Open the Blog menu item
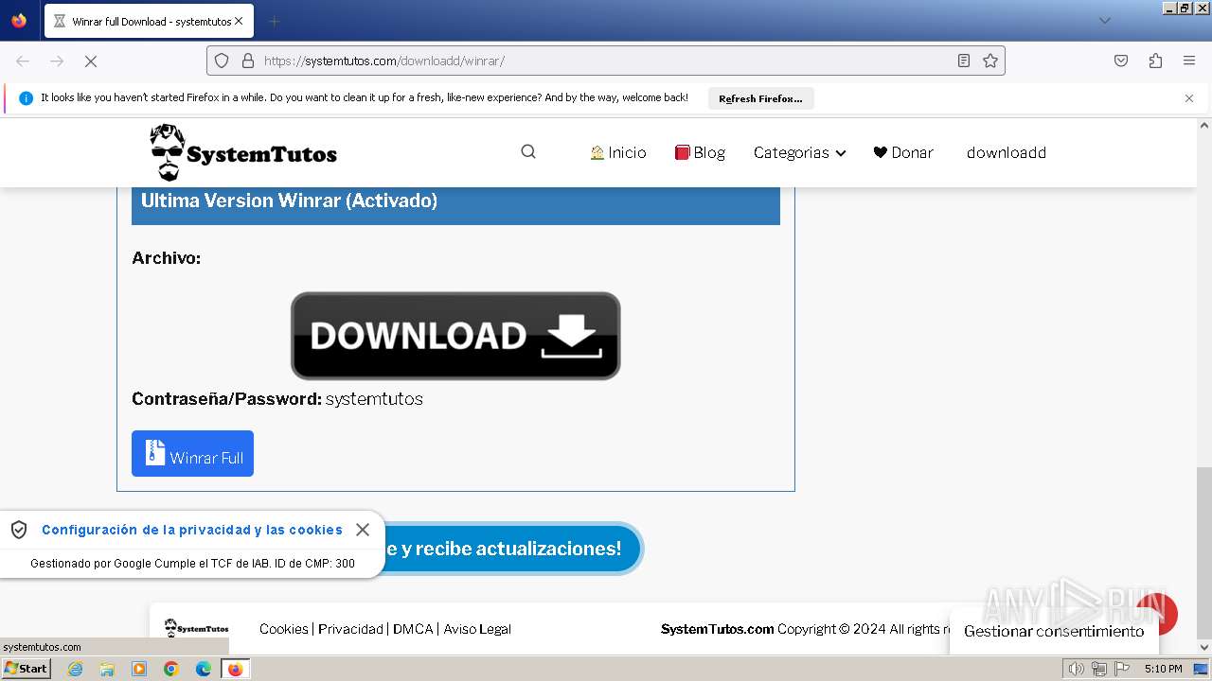 [700, 152]
